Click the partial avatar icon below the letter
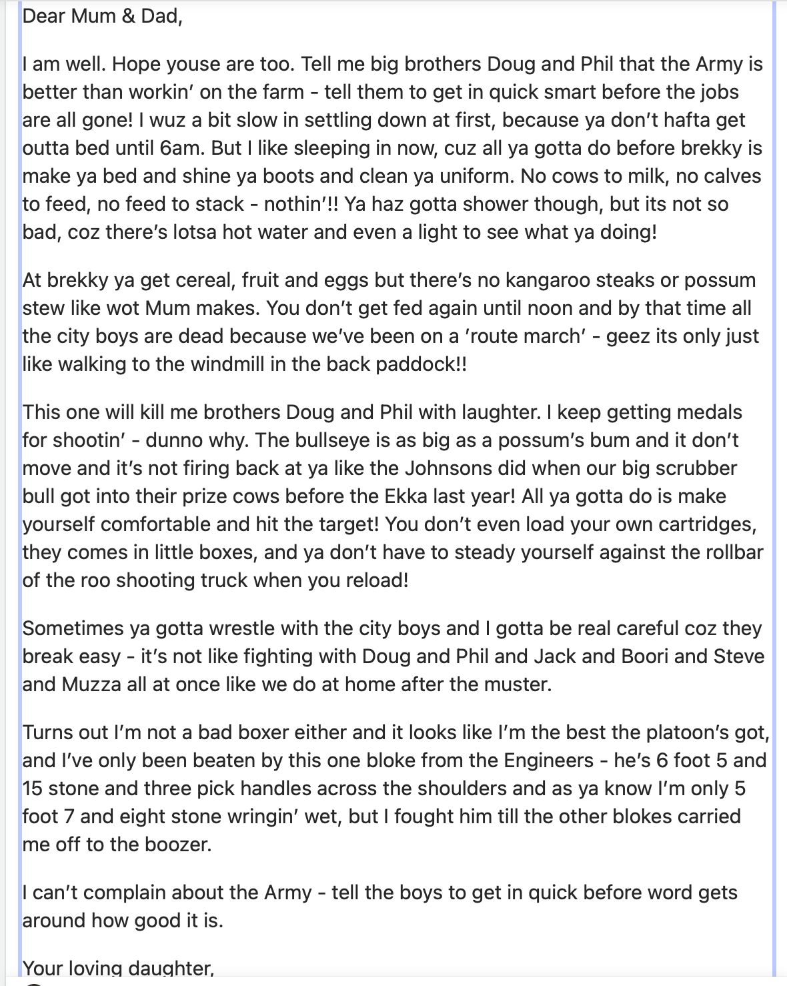Screen dimensions: 787x986 coord(33,983)
